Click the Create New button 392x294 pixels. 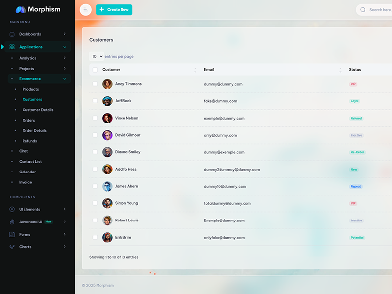coord(114,10)
